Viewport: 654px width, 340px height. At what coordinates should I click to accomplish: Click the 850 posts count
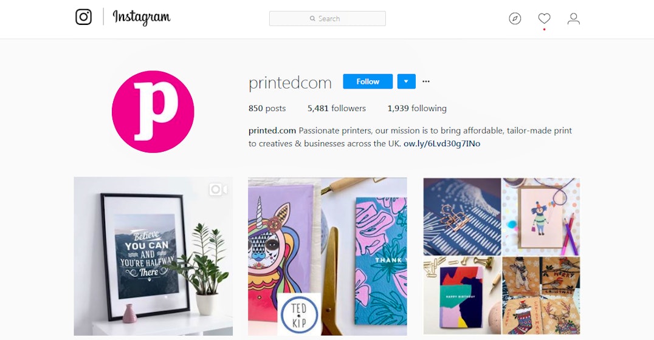click(x=267, y=108)
